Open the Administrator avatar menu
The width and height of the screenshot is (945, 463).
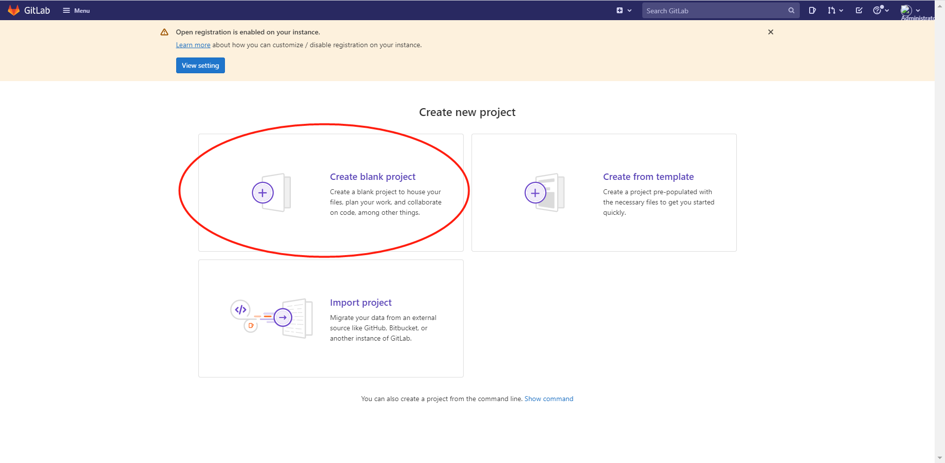coord(910,10)
